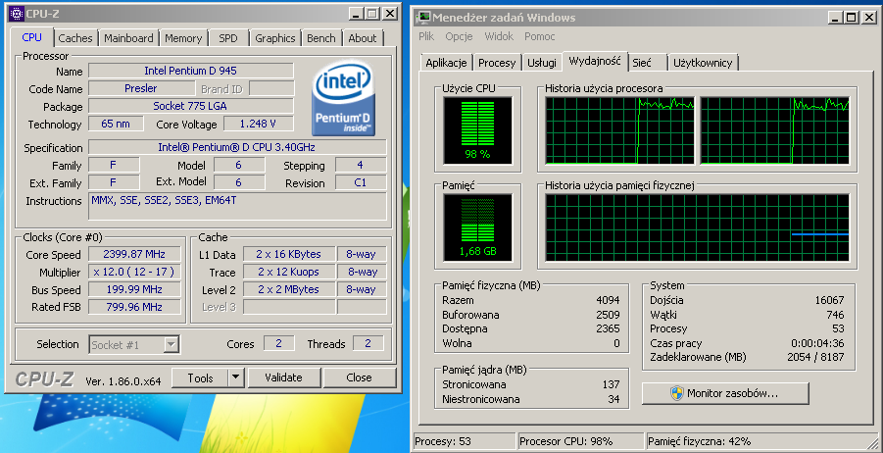Open the Widok menu
Viewport: 883px width, 453px height.
499,36
